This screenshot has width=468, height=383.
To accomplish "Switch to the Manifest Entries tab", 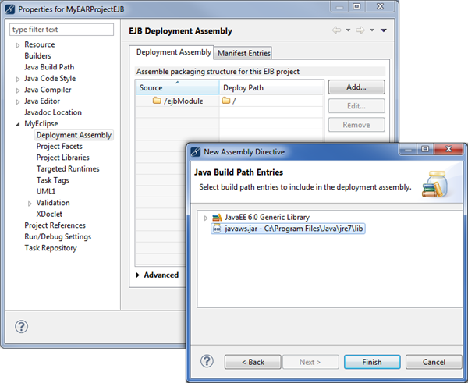I will 243,53.
